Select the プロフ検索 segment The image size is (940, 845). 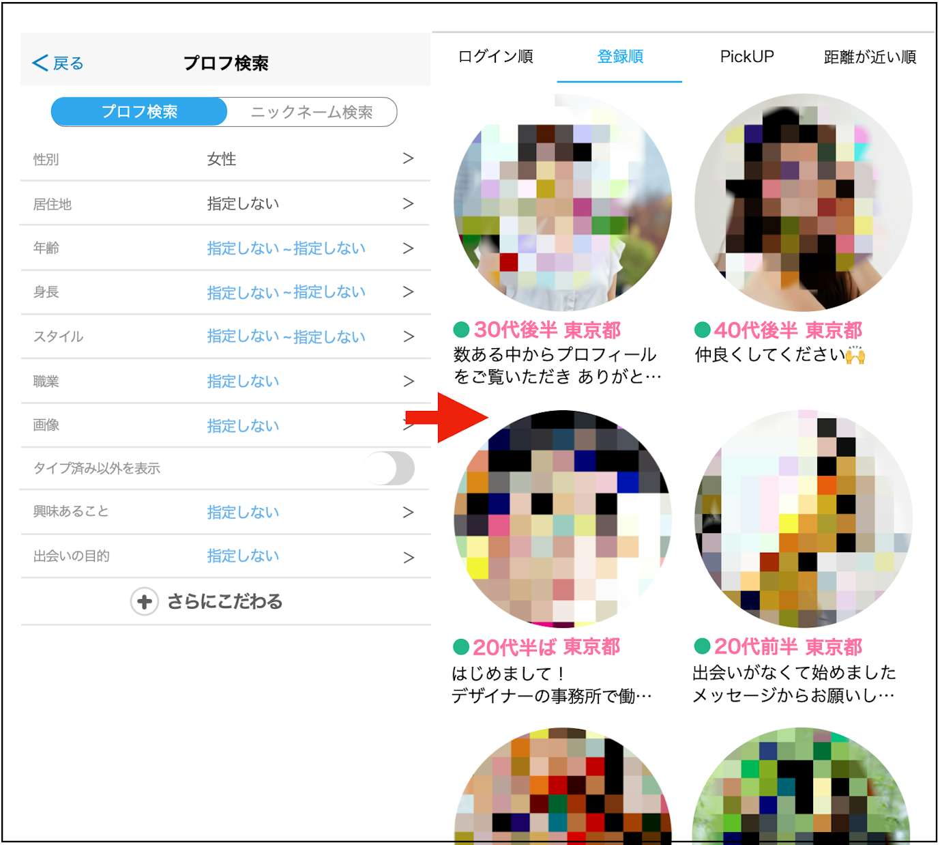point(139,111)
